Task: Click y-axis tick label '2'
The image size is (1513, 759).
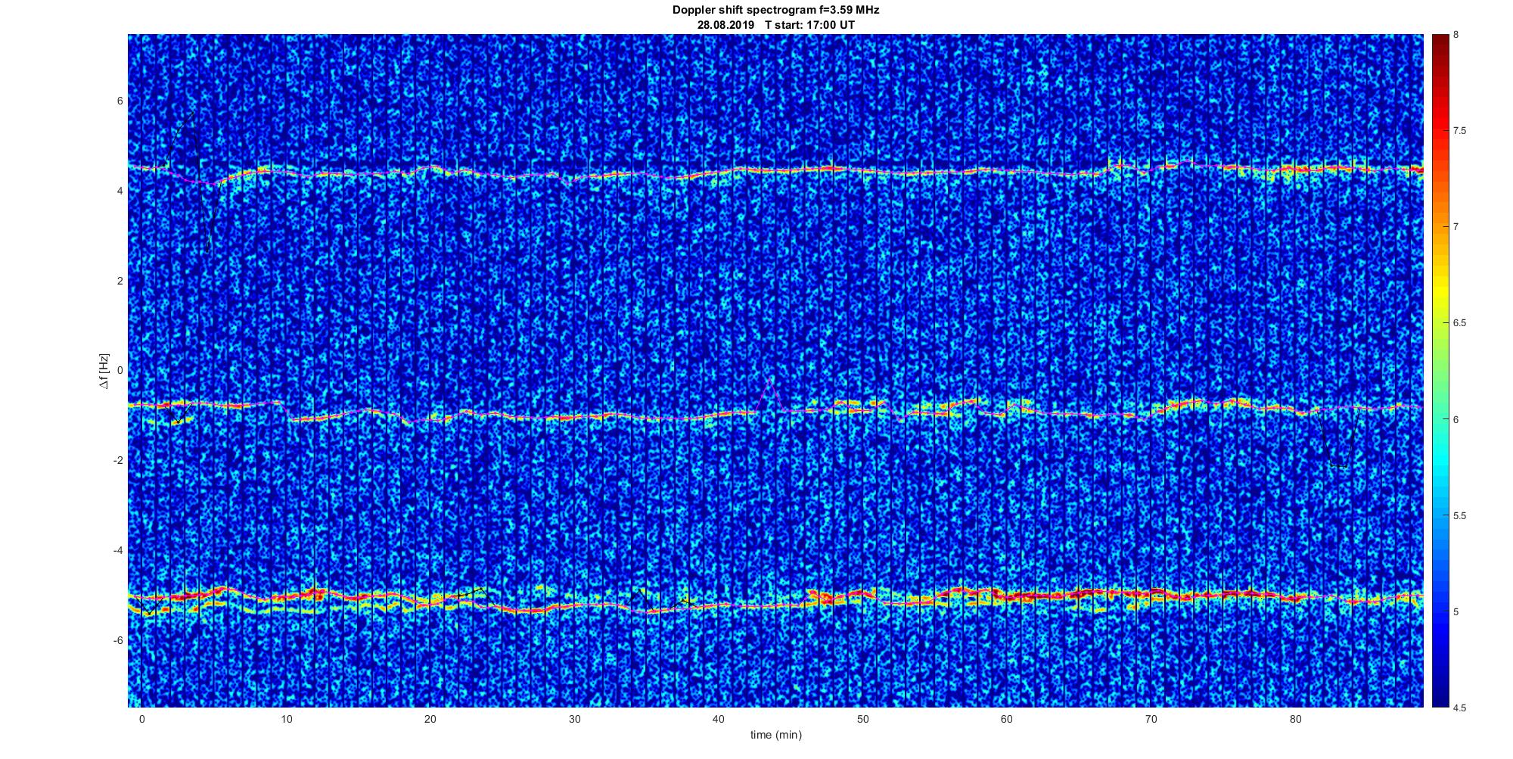Action: 120,281
